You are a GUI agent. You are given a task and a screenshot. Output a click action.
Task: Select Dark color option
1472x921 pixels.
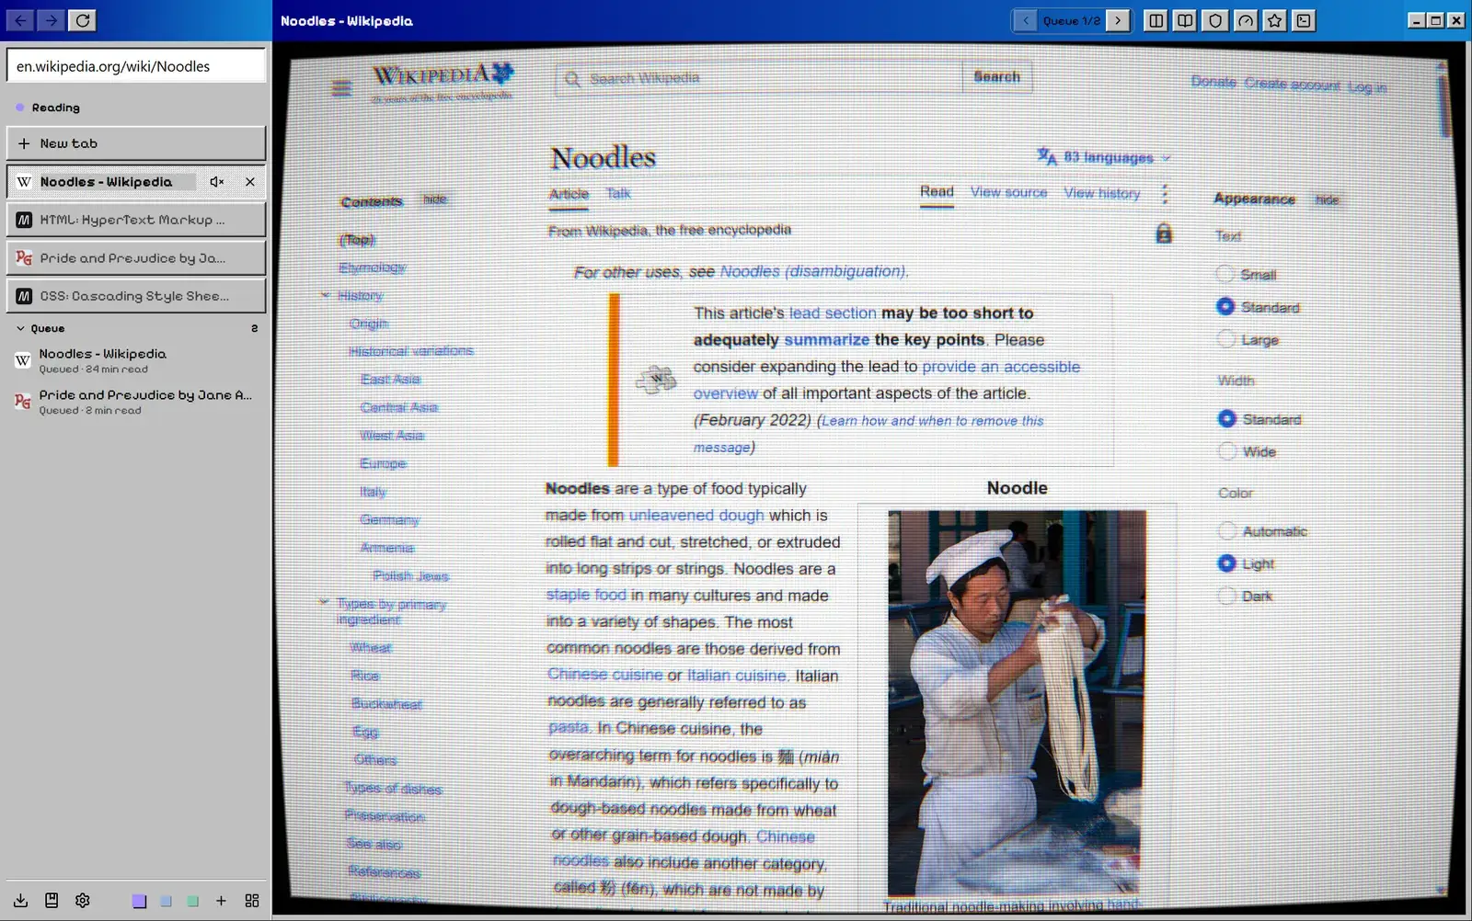pos(1226,596)
